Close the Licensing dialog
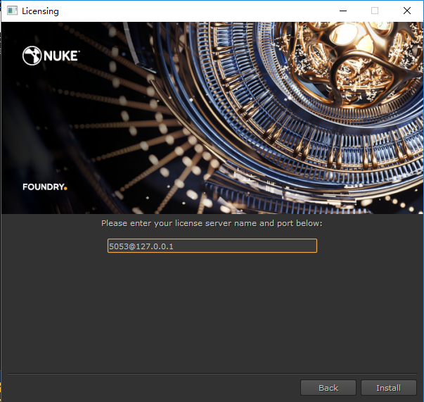424x402 pixels. click(x=407, y=11)
